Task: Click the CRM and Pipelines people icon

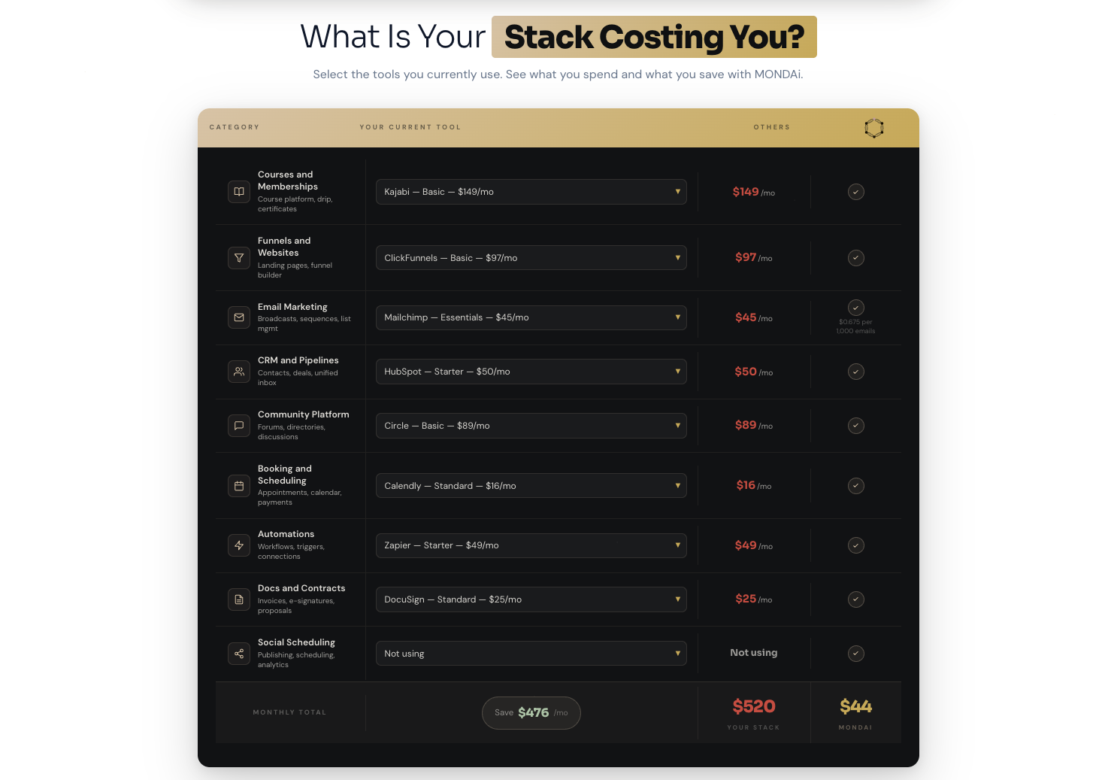Action: click(x=239, y=372)
